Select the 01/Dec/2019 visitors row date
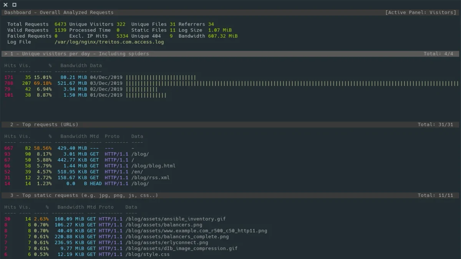Viewport: 461px width, 259px height. tap(106, 95)
